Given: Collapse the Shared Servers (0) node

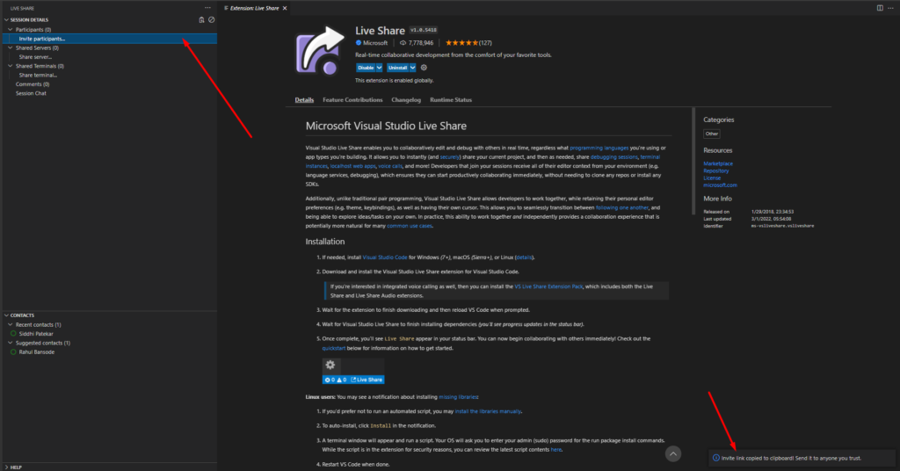Looking at the screenshot, I should click(x=11, y=47).
